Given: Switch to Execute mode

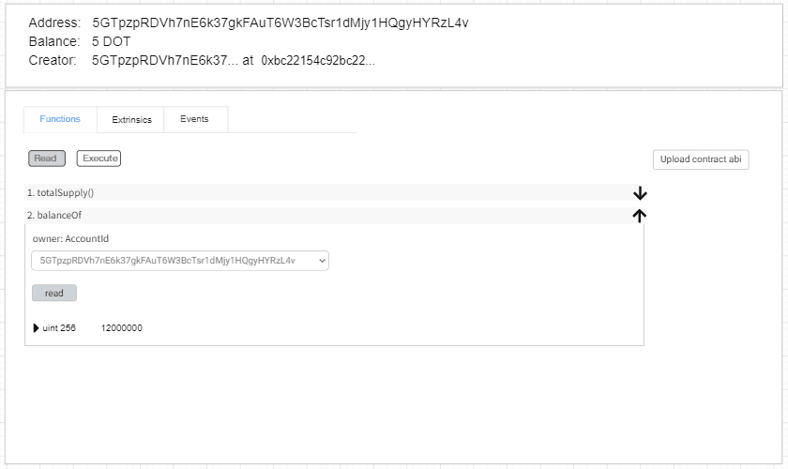Looking at the screenshot, I should (99, 159).
